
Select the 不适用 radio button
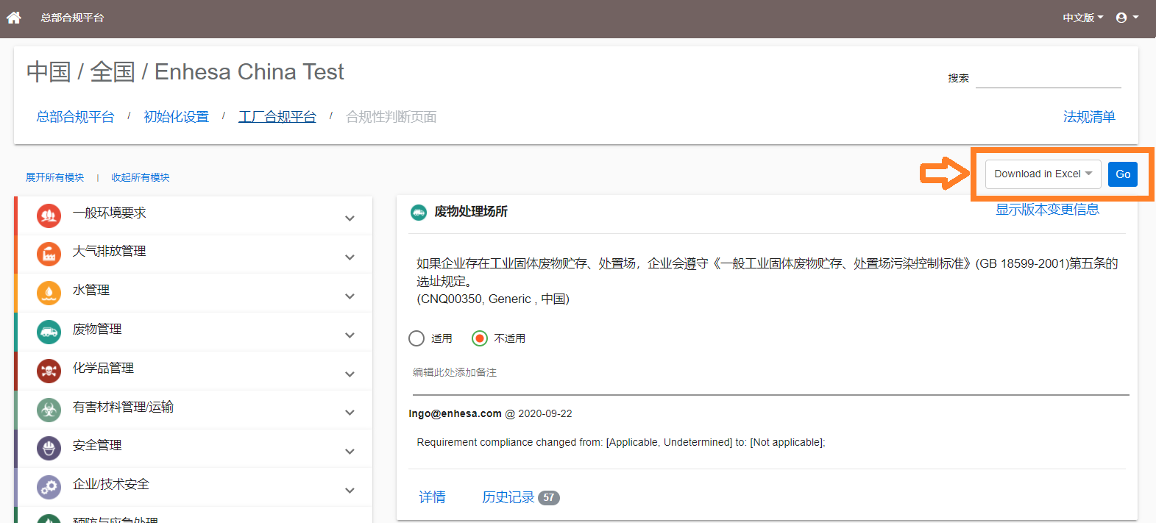tap(480, 338)
